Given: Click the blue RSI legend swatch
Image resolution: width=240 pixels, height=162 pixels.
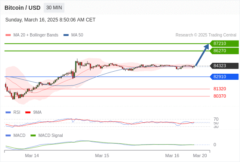Looking at the screenshot, I should tap(8, 113).
